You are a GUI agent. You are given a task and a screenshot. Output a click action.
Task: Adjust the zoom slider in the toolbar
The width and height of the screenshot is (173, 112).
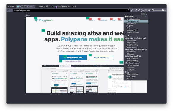click(160, 10)
